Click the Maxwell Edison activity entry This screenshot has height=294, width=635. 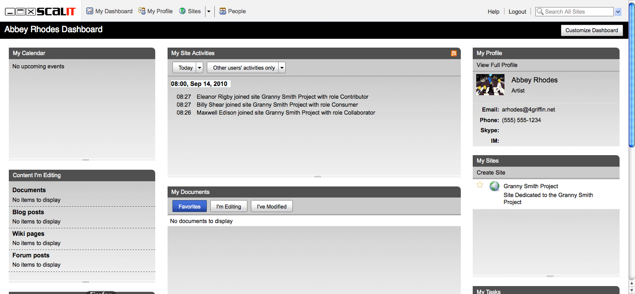[286, 112]
